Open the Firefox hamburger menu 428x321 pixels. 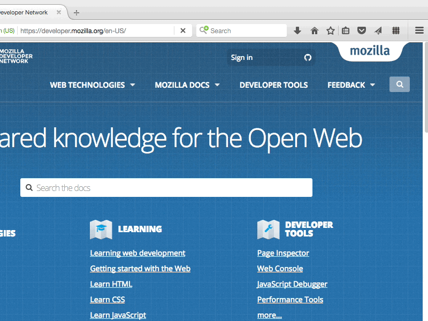pyautogui.click(x=419, y=30)
